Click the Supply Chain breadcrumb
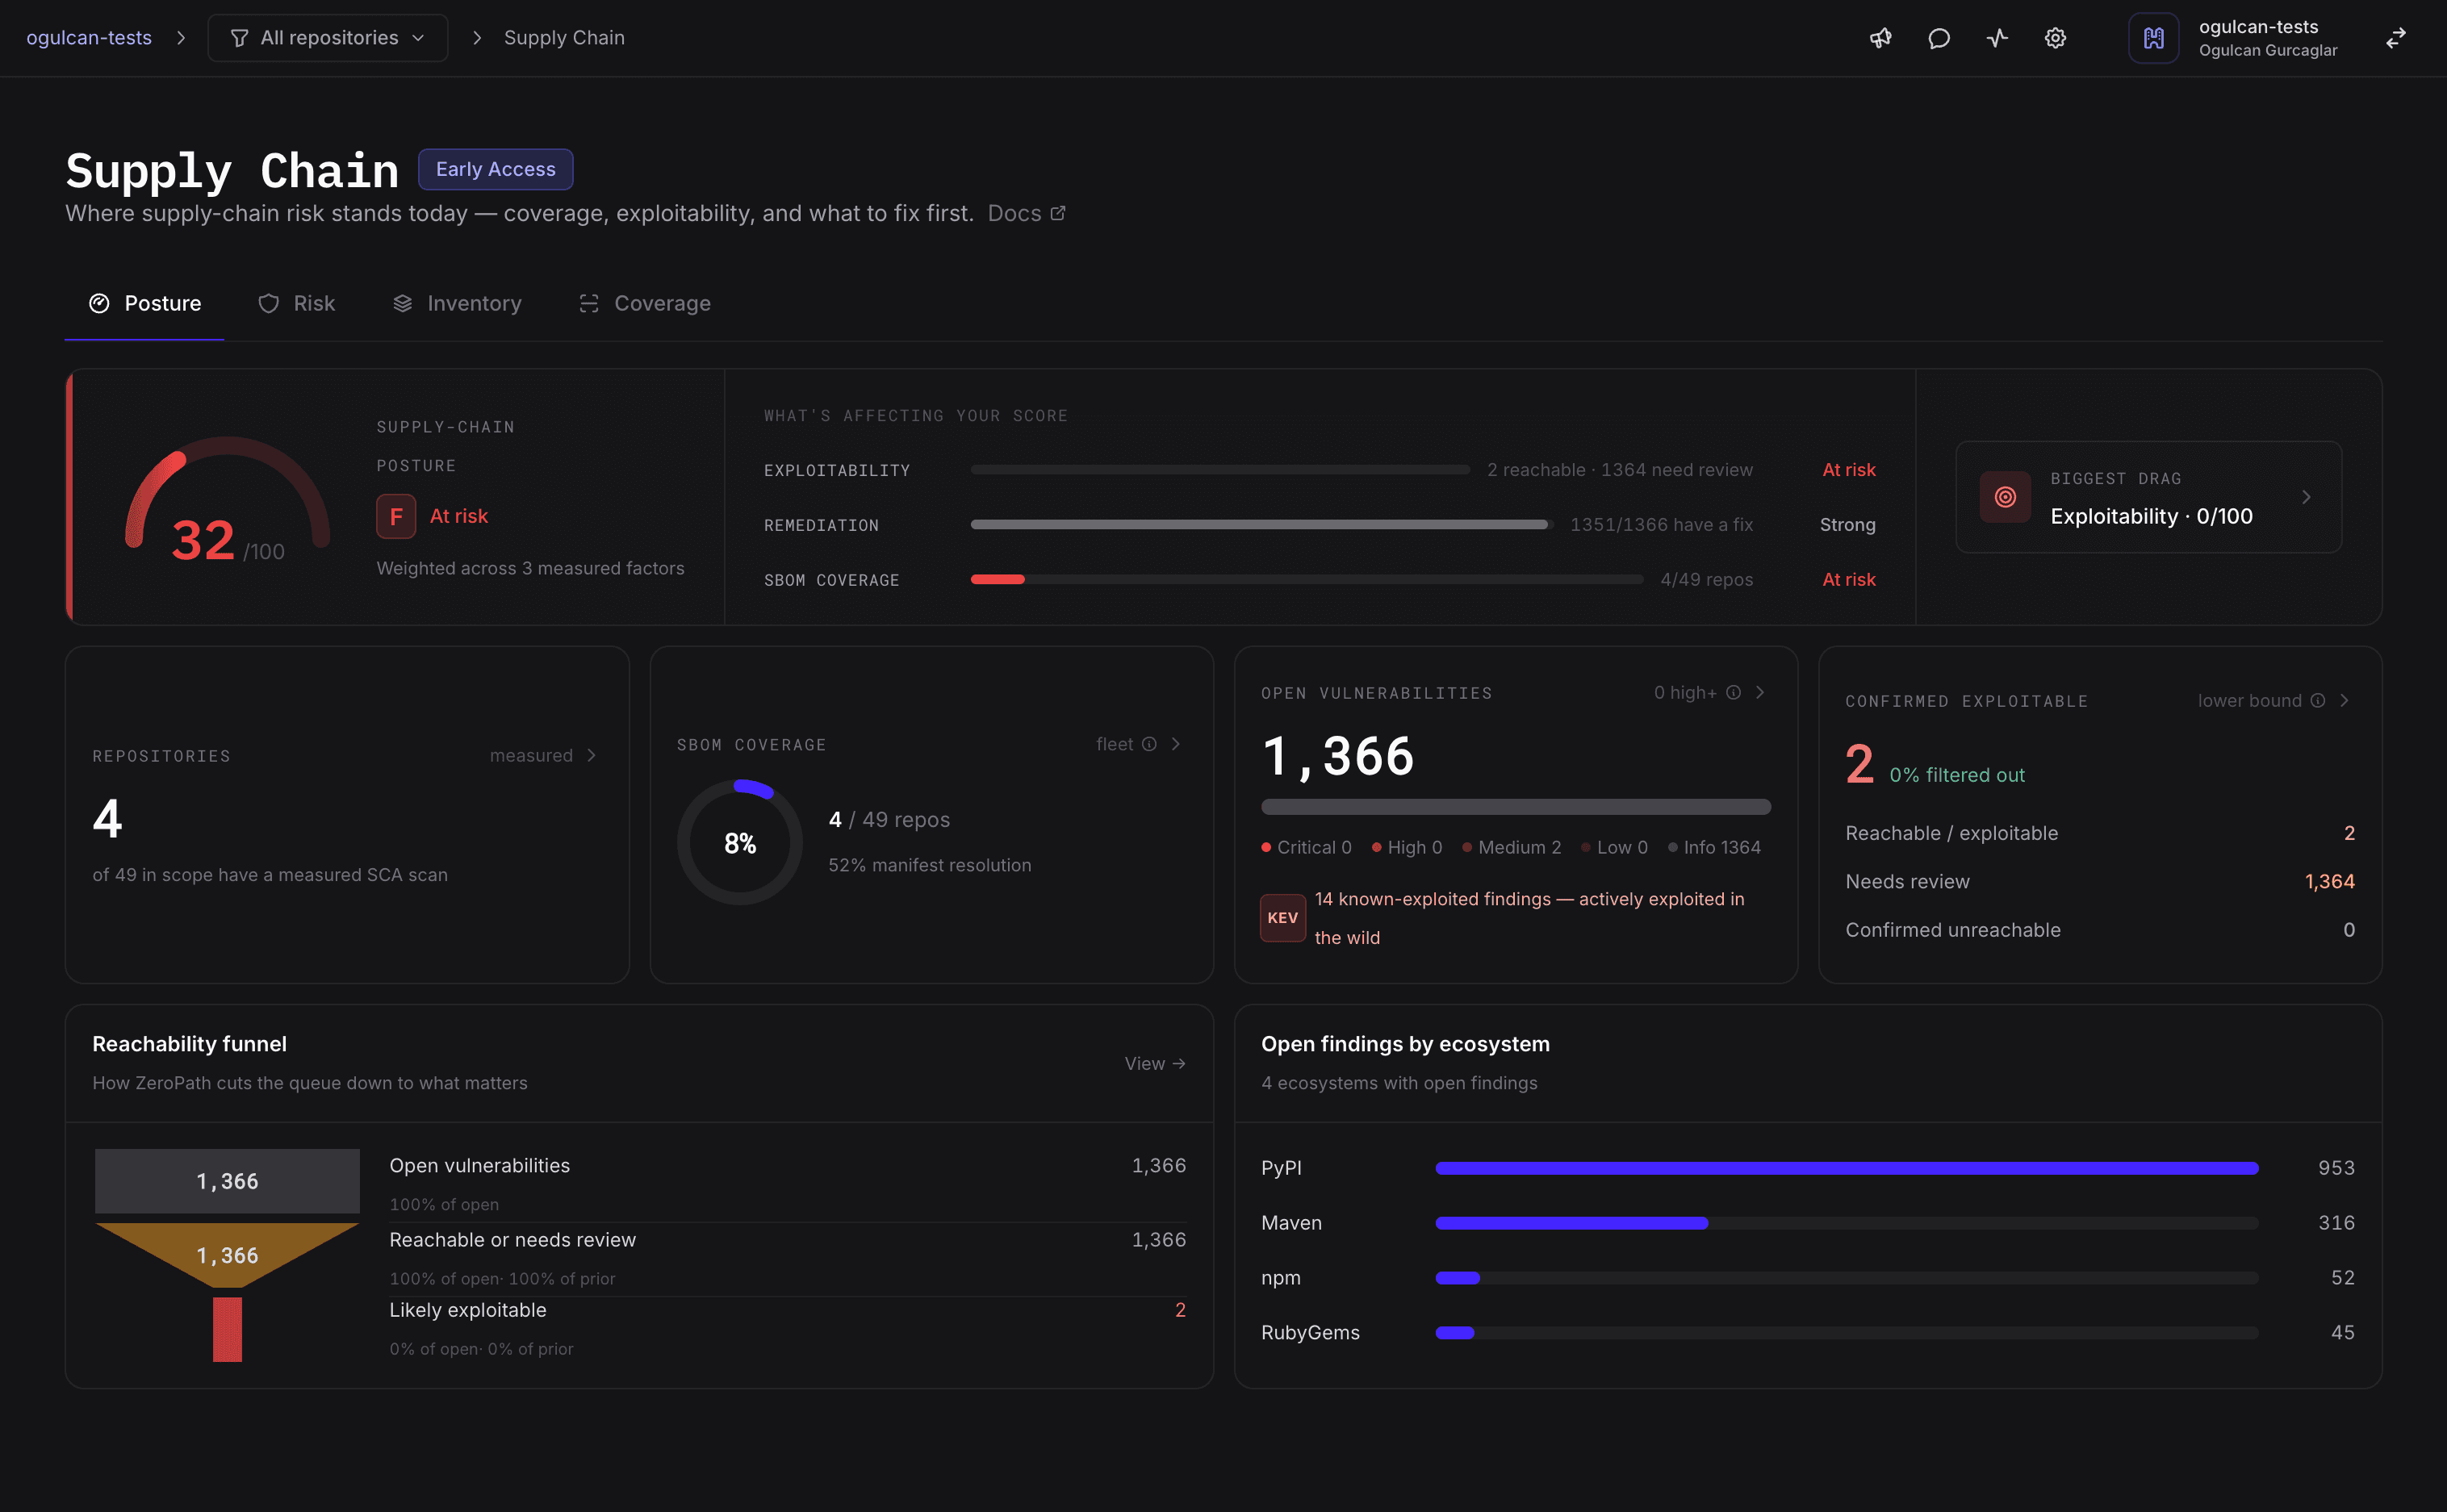 click(x=564, y=38)
